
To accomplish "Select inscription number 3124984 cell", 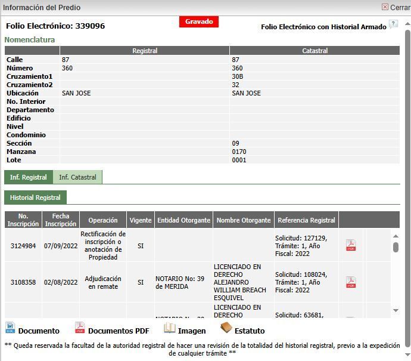I will pyautogui.click(x=23, y=246).
